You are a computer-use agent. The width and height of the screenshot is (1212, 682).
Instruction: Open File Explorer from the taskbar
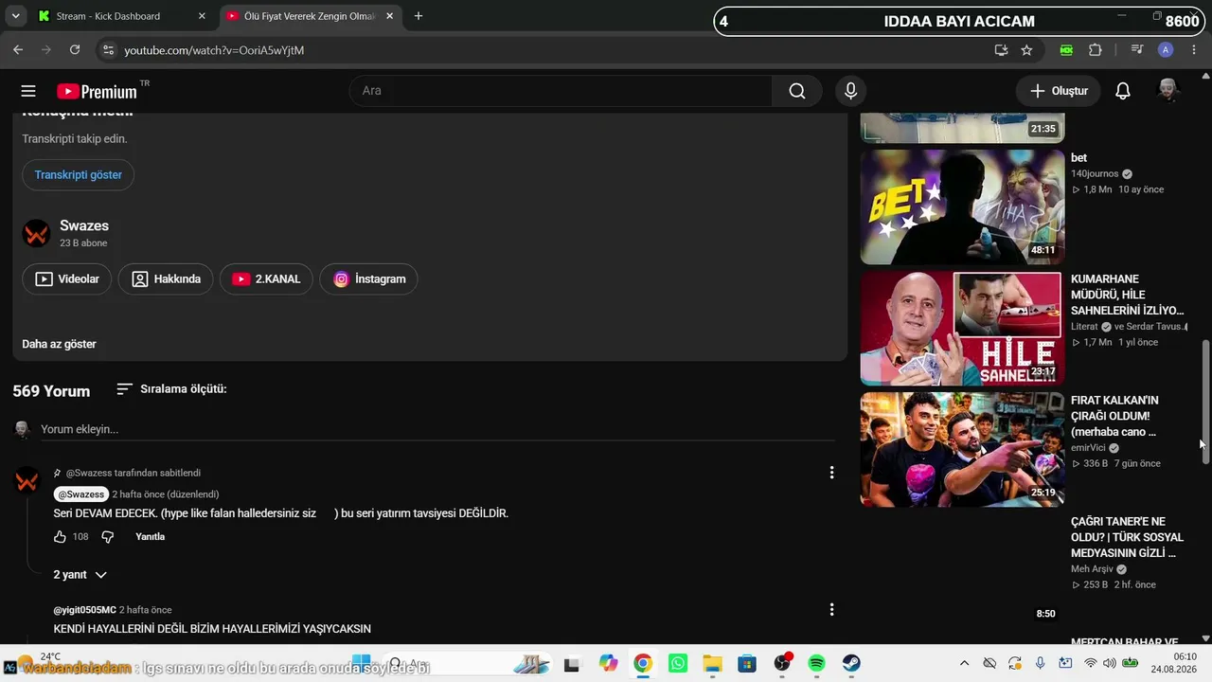[x=712, y=664]
